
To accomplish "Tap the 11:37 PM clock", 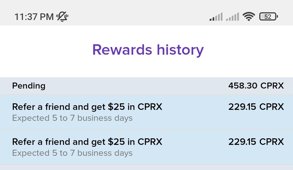I will point(34,17).
